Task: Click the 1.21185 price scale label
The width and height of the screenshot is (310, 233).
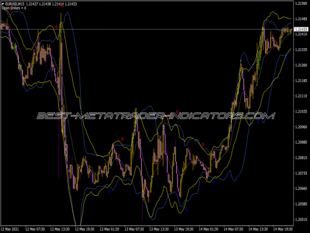Action: [x=301, y=80]
